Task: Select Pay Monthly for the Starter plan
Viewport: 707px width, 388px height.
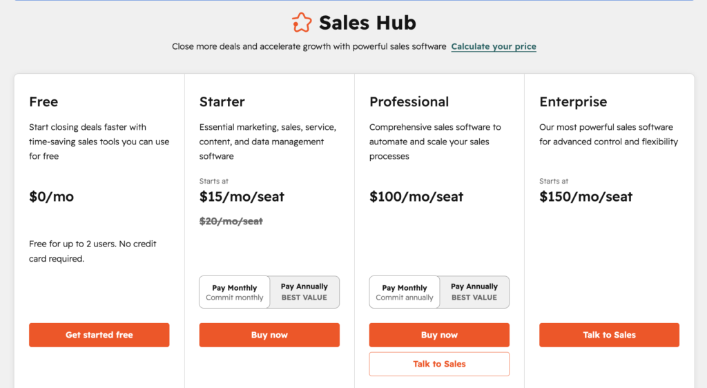Action: click(x=235, y=292)
